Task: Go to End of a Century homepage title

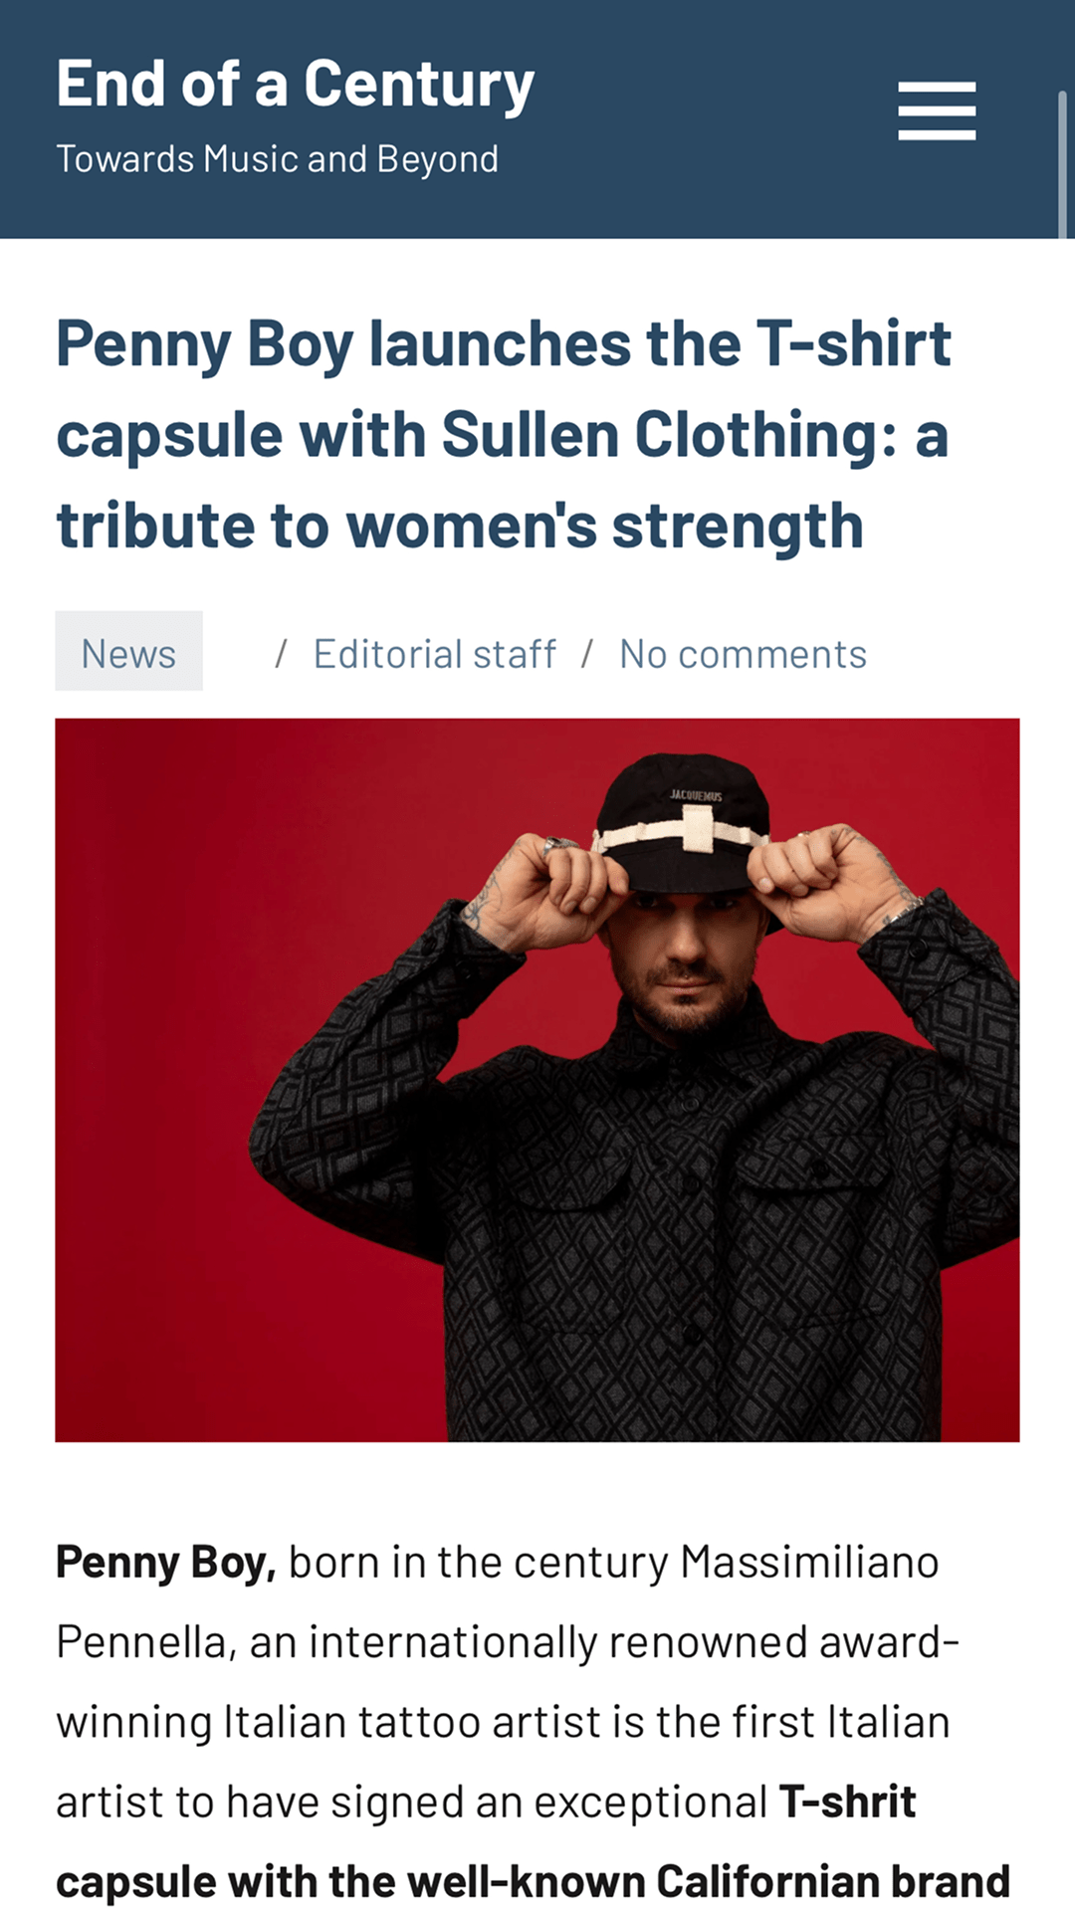Action: pyautogui.click(x=296, y=85)
